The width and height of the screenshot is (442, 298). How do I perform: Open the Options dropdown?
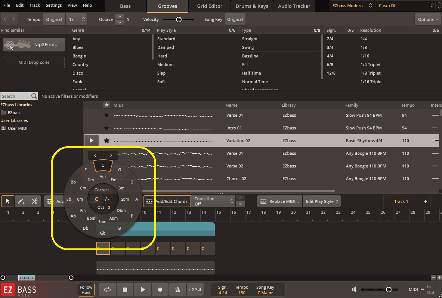[428, 19]
